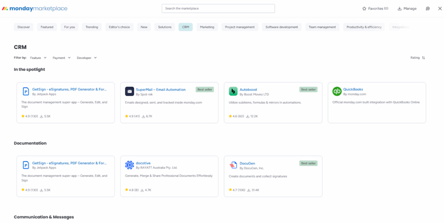Click the Autoboost app icon
Screen dimensions: 444x223
[233, 91]
